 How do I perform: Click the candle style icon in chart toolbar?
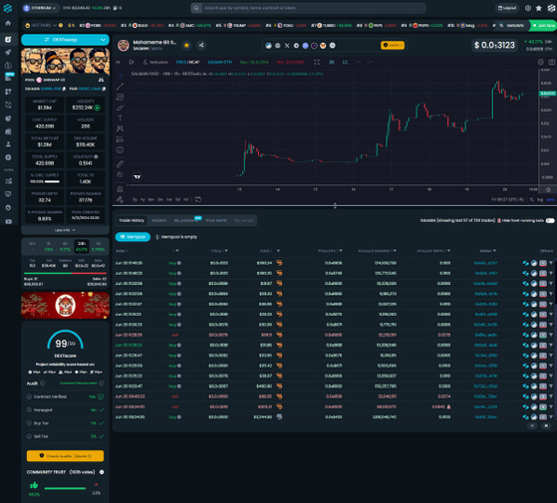[x=132, y=62]
